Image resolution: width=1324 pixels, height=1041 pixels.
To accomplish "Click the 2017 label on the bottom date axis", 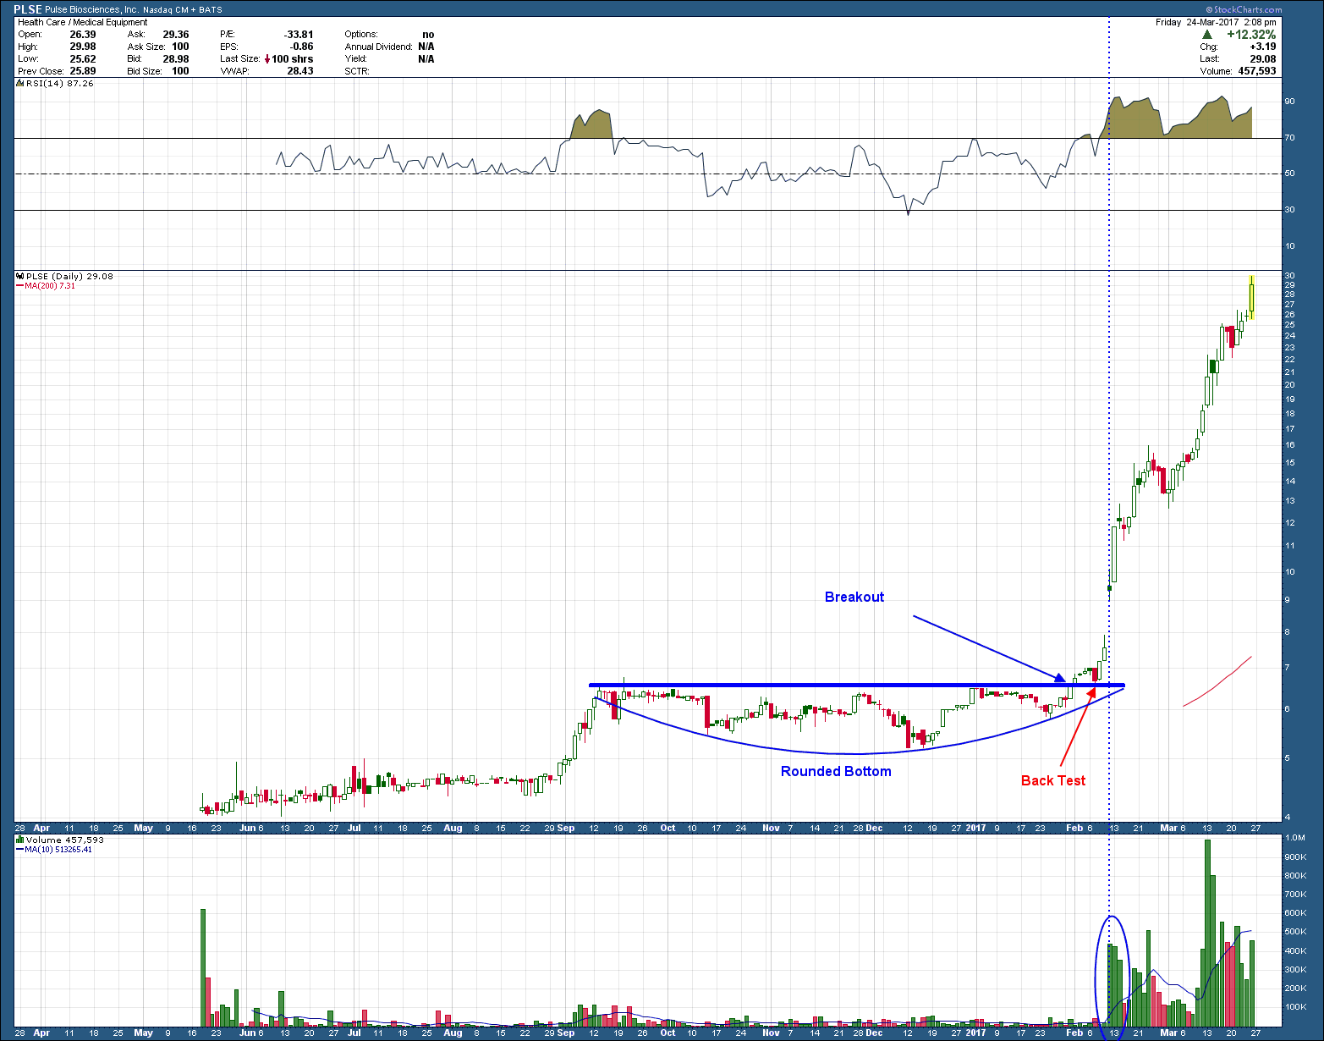I will 976,1033.
